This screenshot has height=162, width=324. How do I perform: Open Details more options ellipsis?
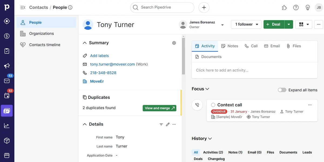coord(174,124)
